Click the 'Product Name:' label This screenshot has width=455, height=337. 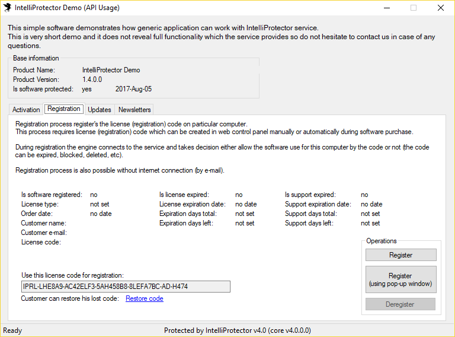tap(34, 70)
